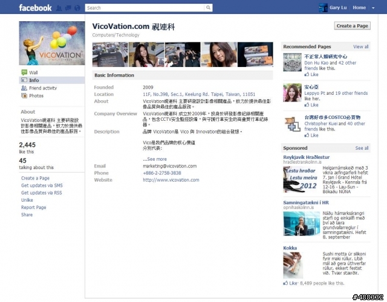Open VicoVation page profile picture
Image resolution: width=387 pixels, height=302 pixels.
52,43
